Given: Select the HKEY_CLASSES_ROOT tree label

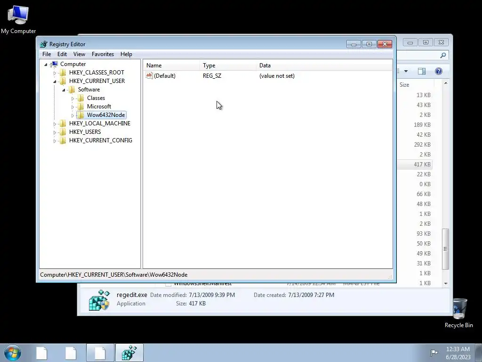Looking at the screenshot, I should (x=96, y=72).
